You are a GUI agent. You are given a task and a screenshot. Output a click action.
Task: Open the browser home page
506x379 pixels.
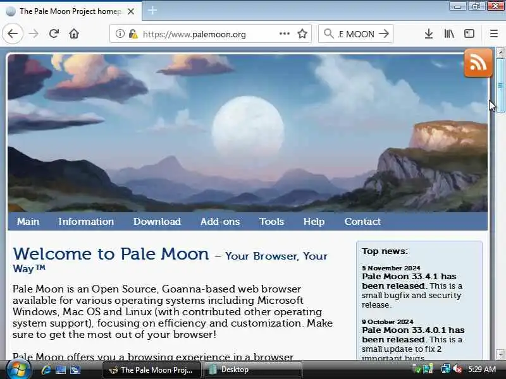[x=74, y=33]
